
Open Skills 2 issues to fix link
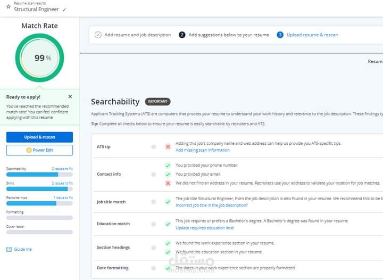tap(62, 183)
